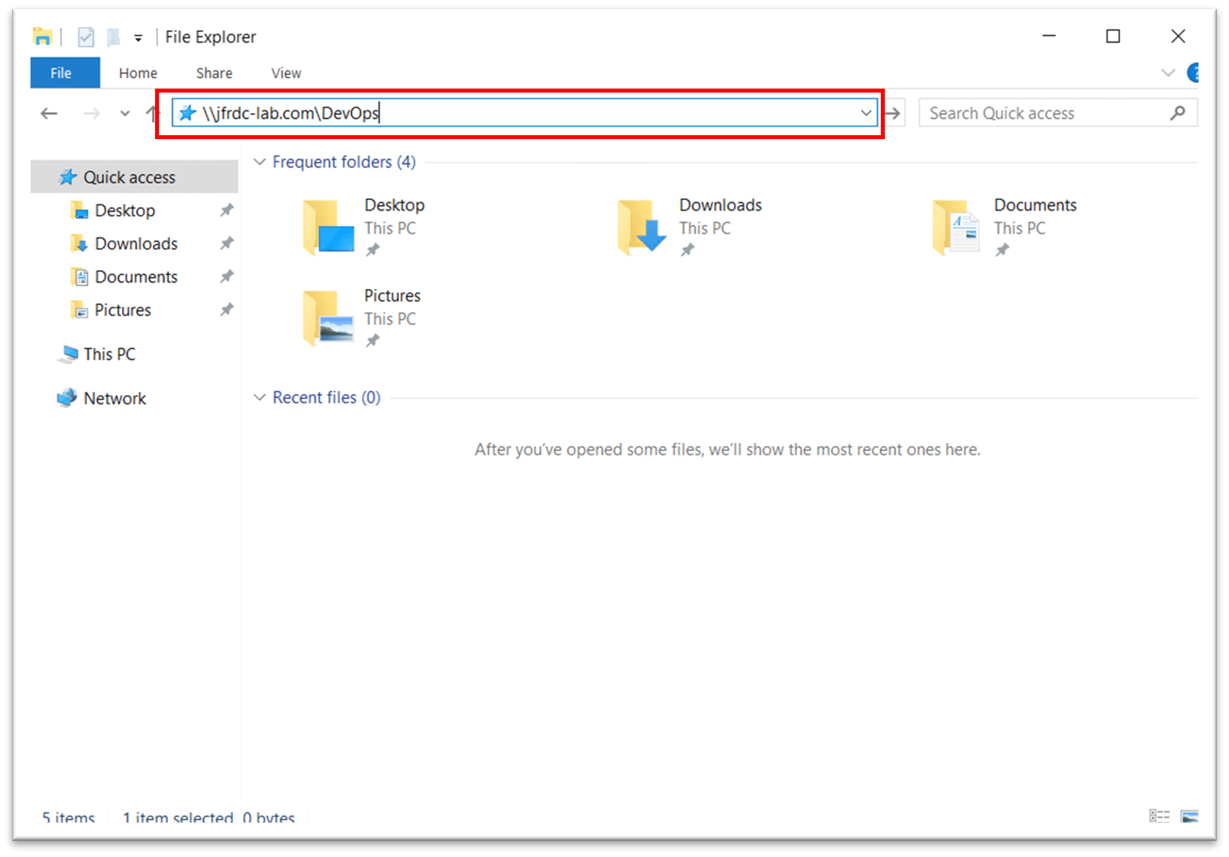Click the Up directory arrow

click(x=151, y=114)
